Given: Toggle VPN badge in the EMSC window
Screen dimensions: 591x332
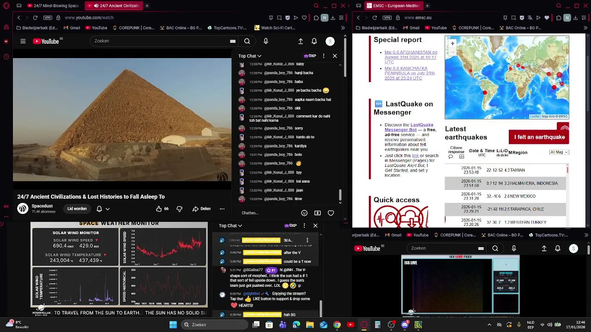Looking at the screenshot, I should click(387, 18).
